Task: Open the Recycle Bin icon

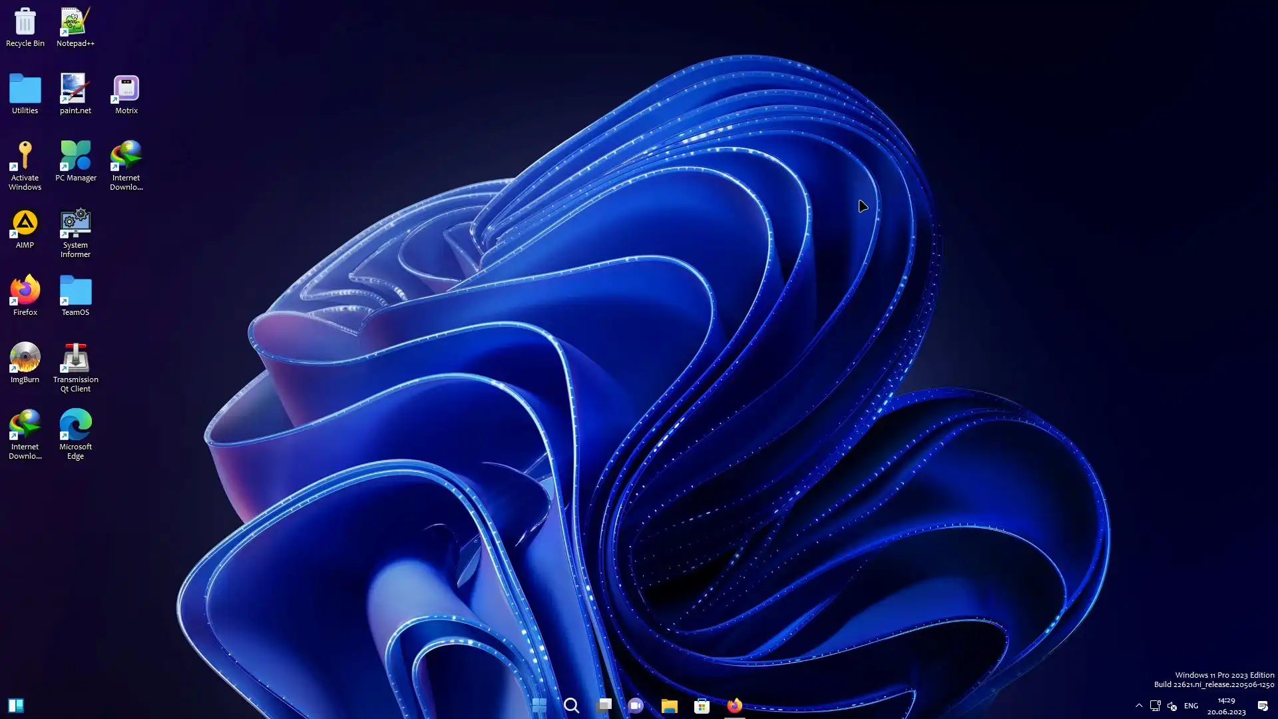Action: [x=25, y=23]
